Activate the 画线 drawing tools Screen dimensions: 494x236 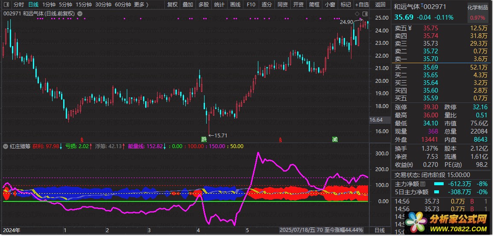[x=235, y=5]
